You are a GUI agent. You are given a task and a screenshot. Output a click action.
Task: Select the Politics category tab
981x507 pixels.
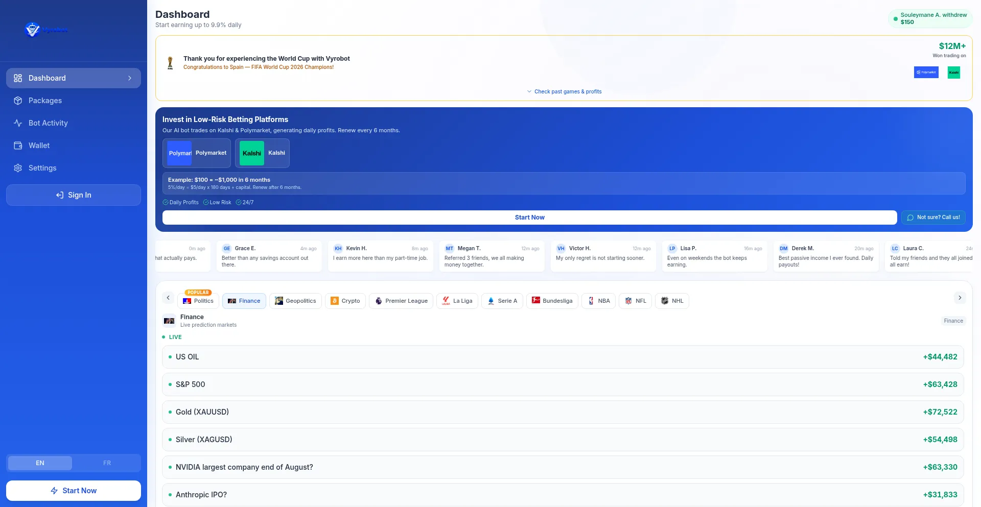pyautogui.click(x=198, y=301)
